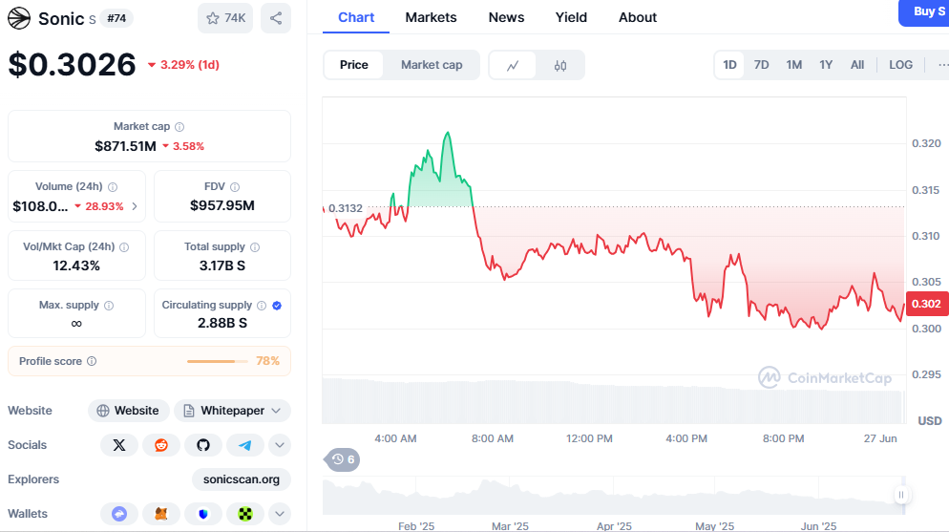Switch to candlestick chart view icon
The height and width of the screenshot is (532, 949).
click(x=560, y=65)
